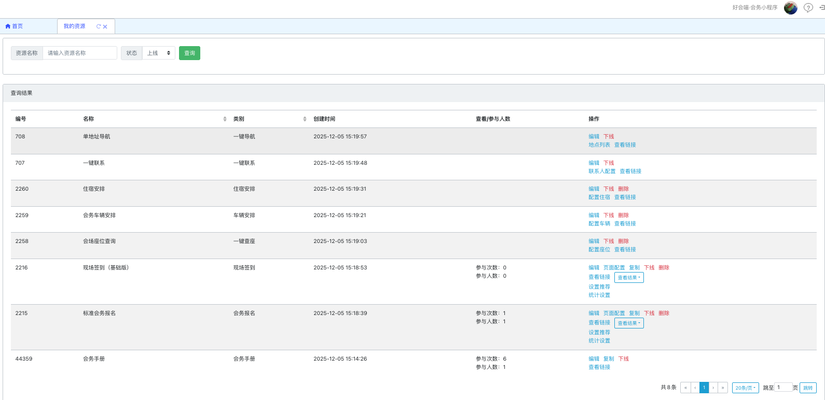
Task: Go to the last page with » button
Action: point(723,388)
